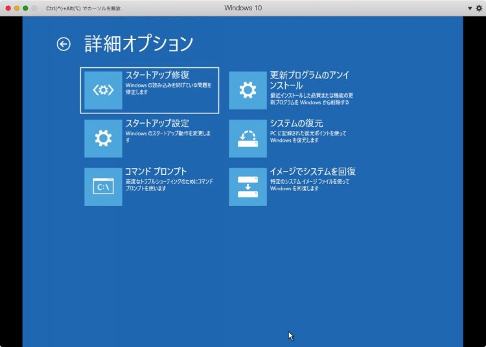Image resolution: width=486 pixels, height=347 pixels.
Task: Select the コマンド プロンプト title text
Action: tap(156, 172)
